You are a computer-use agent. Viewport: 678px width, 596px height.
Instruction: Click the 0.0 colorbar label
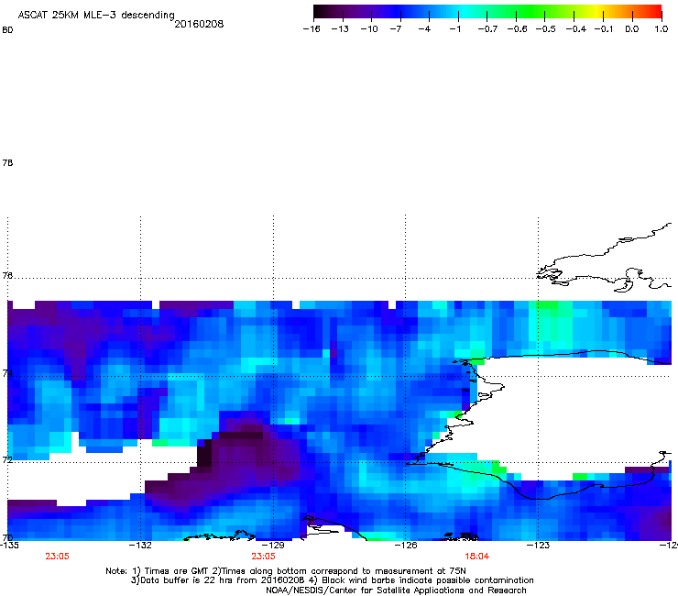pyautogui.click(x=632, y=29)
